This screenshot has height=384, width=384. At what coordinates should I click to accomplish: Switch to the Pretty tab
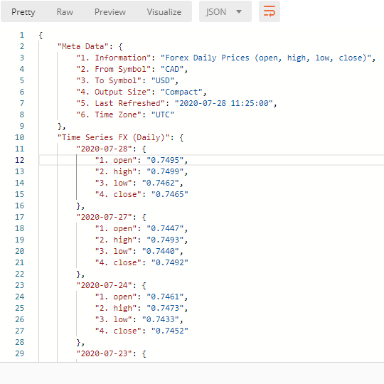point(23,12)
